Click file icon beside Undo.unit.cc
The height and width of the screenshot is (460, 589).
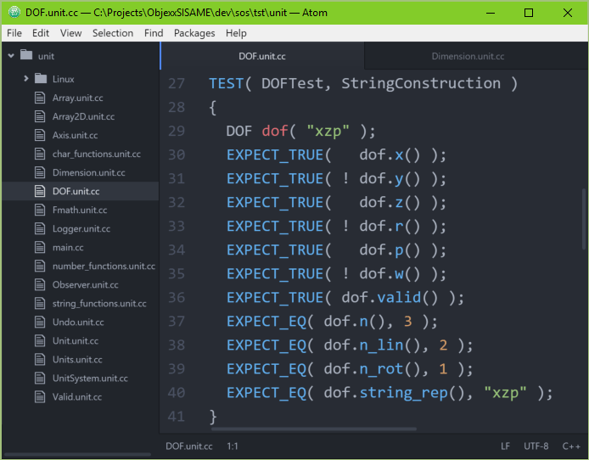coord(40,322)
